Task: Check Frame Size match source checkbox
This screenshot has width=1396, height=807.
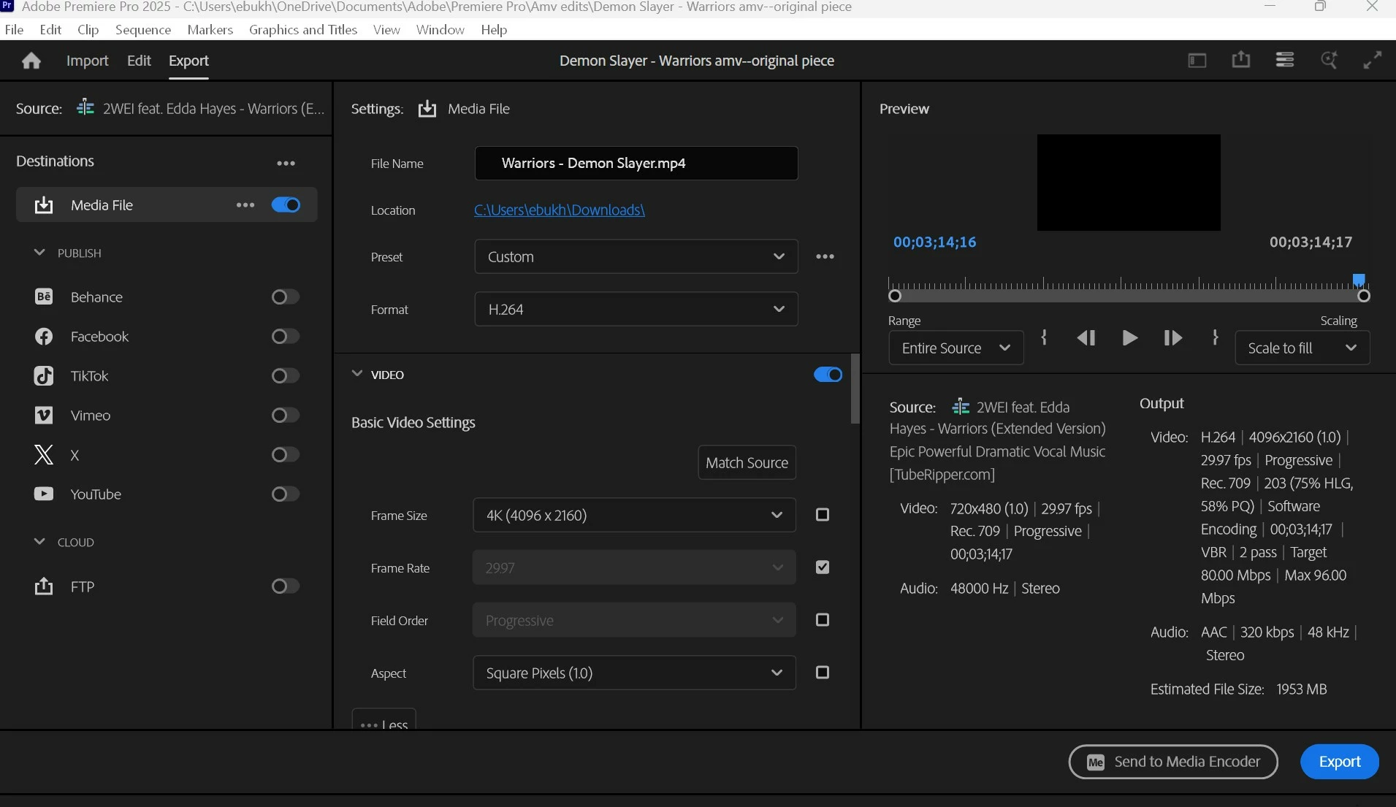Action: (823, 515)
